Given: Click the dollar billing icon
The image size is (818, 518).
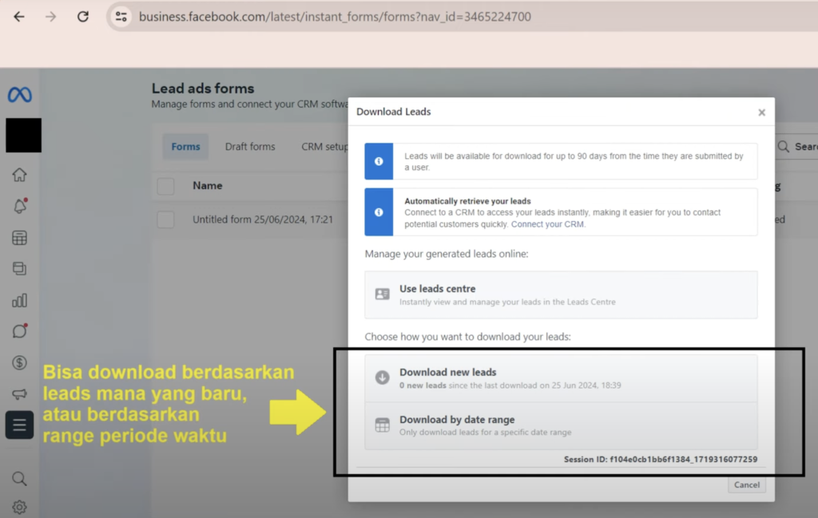Looking at the screenshot, I should [20, 362].
